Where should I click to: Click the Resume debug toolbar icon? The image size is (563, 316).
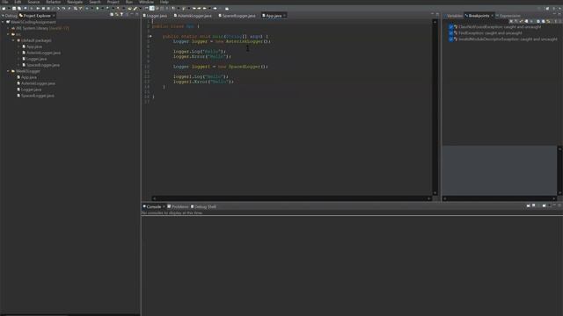point(38,8)
